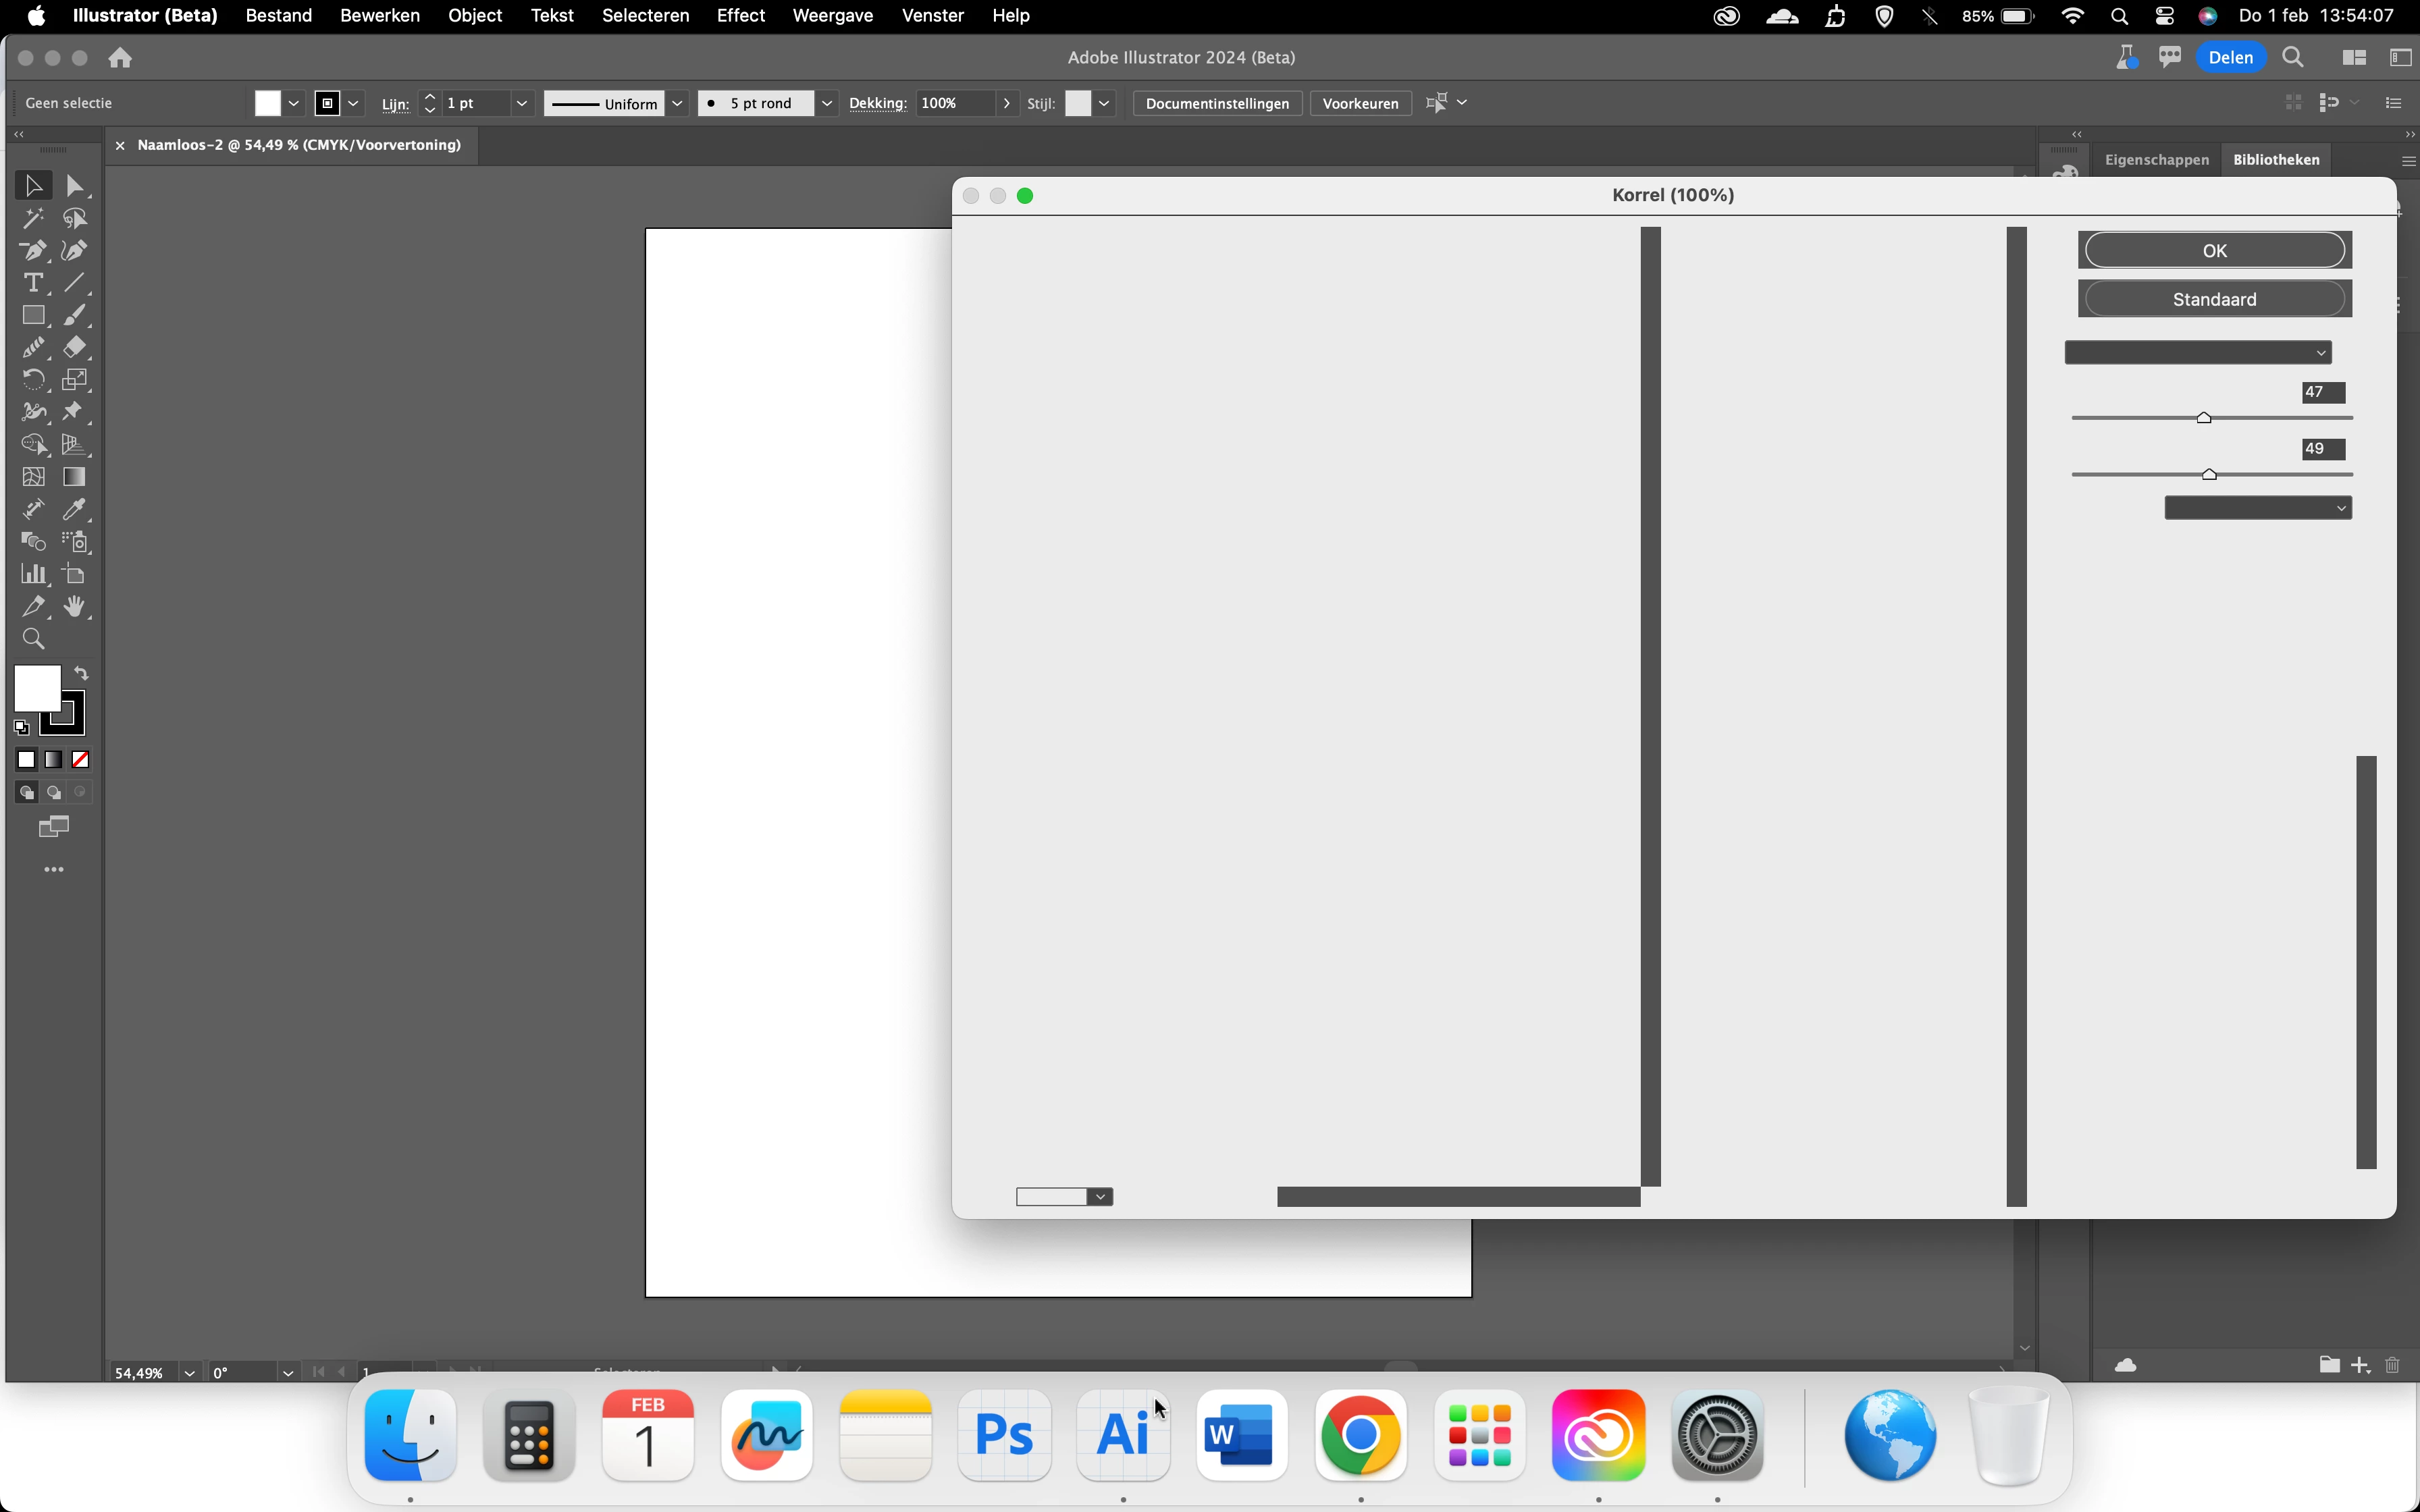
Task: Expand the Uniform stroke profile dropdown
Action: pyautogui.click(x=677, y=103)
